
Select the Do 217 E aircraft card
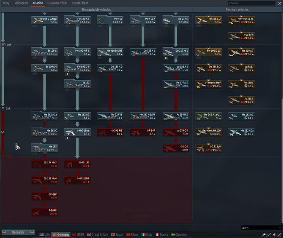[176, 20]
